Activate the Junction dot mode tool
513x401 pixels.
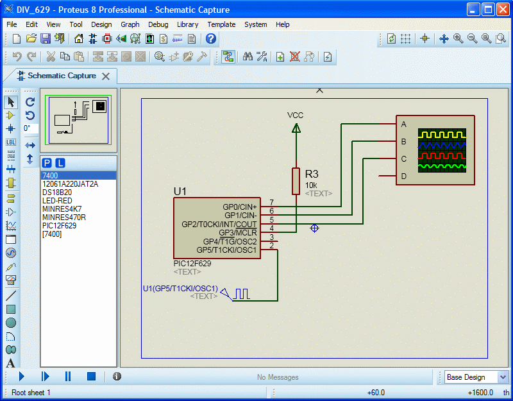pos(11,129)
